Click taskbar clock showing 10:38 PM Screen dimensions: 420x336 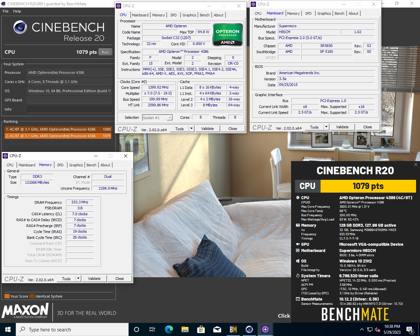pyautogui.click(x=392, y=329)
